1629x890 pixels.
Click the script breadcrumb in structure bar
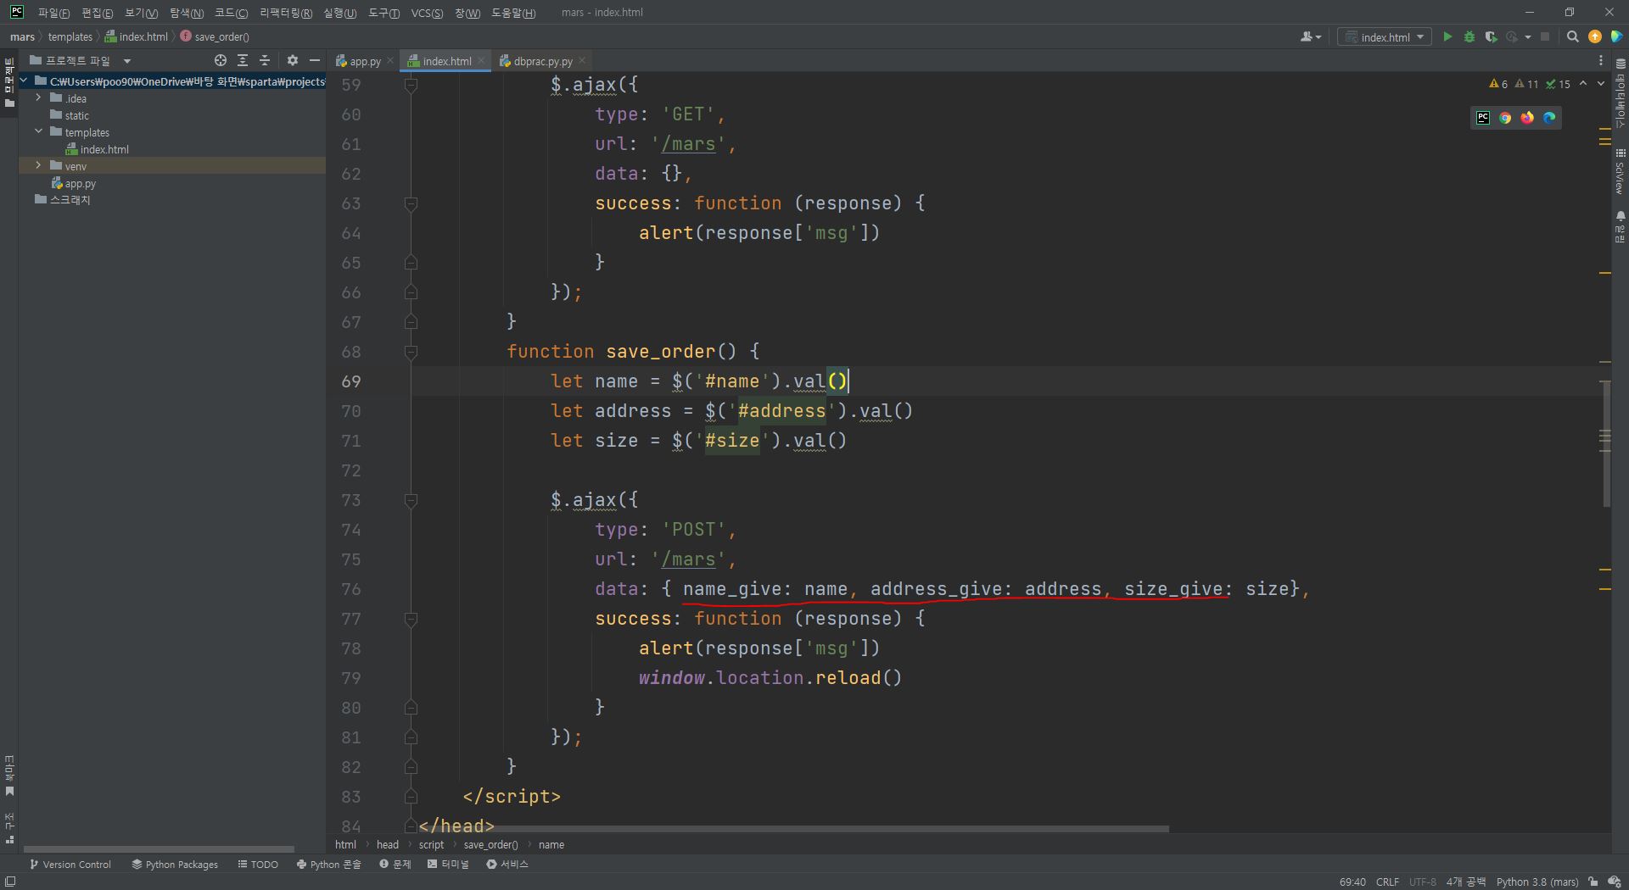(x=431, y=844)
